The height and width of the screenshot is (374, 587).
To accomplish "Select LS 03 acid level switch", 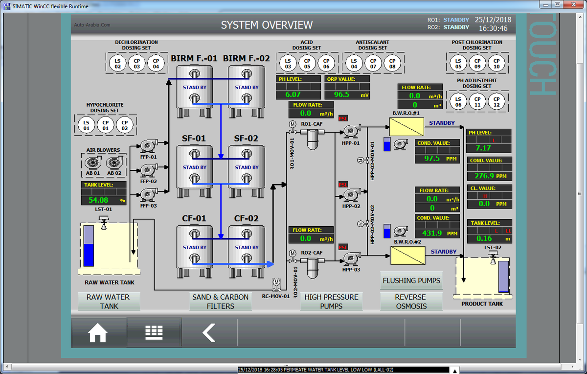I will [x=288, y=63].
